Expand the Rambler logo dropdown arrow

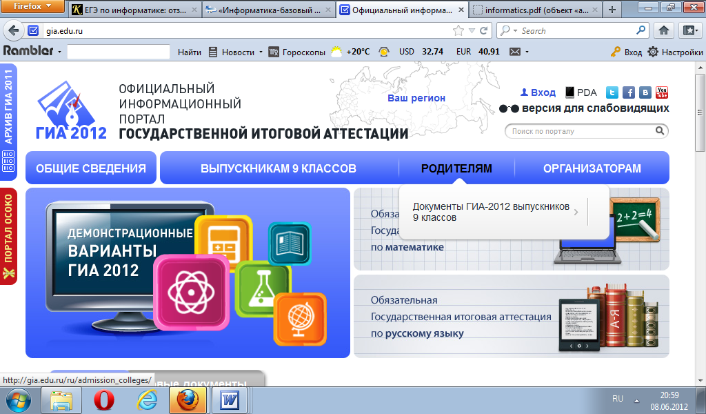59,52
